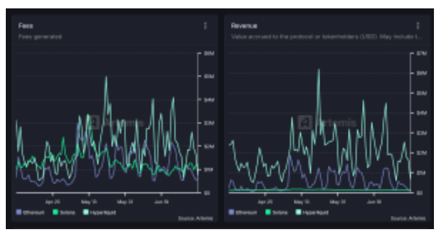Toggle Hyperliquid series swatch in Revenue legend
This screenshot has width=443, height=233.
click(x=298, y=212)
